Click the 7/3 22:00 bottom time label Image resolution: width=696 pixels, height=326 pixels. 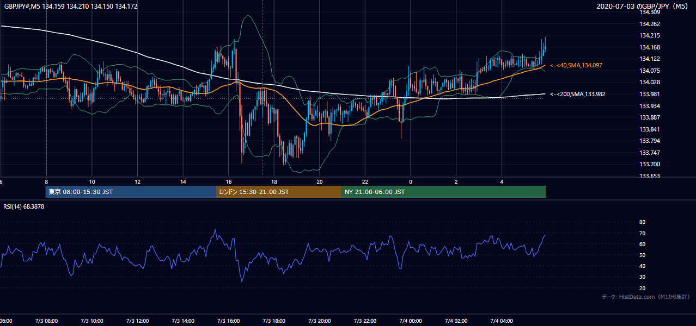coord(365,321)
